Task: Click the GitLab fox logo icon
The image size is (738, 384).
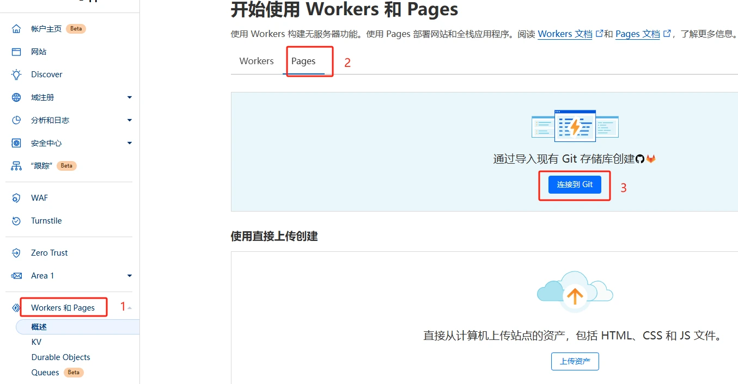Action: [651, 159]
